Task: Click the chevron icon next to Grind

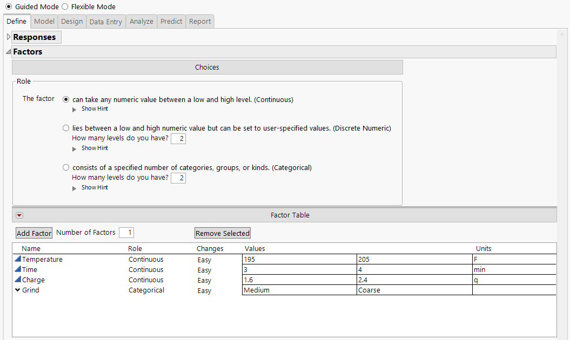Action: click(x=17, y=290)
